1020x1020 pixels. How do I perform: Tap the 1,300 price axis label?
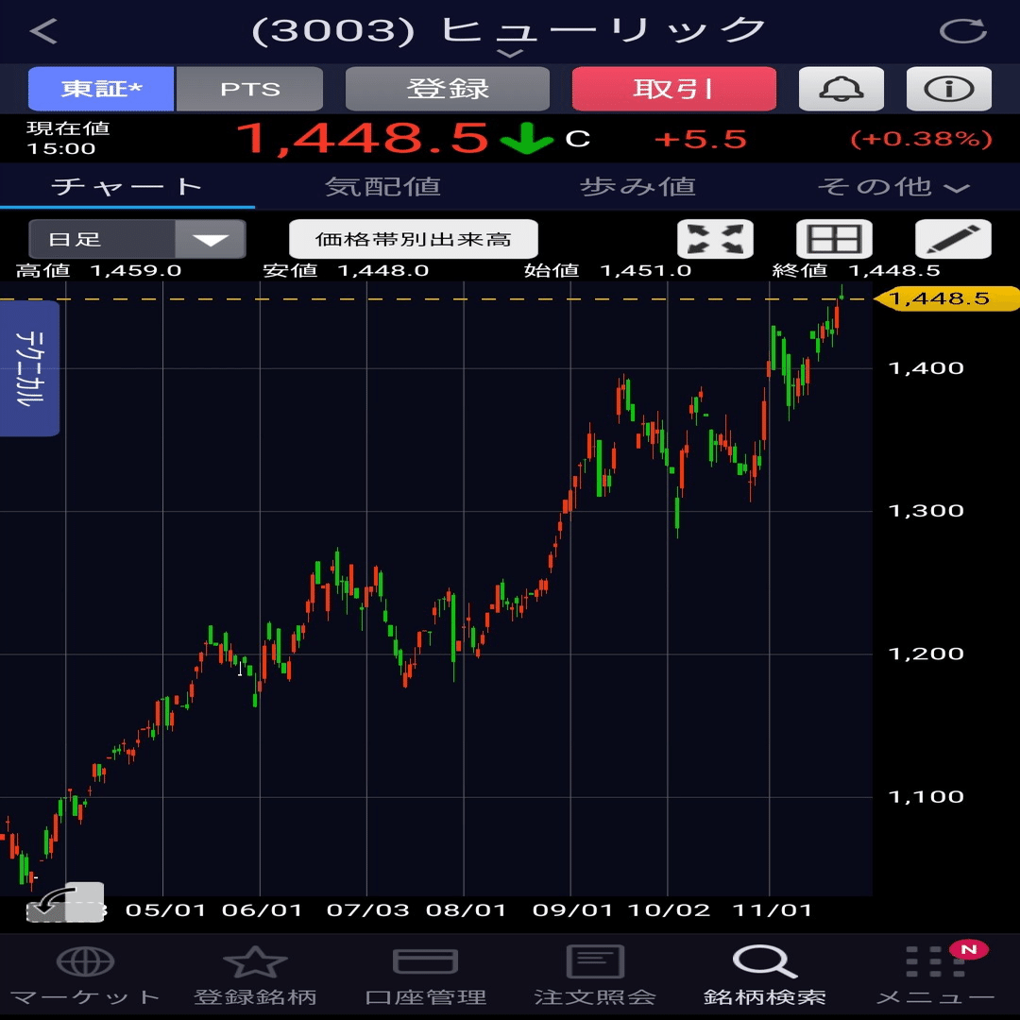coord(926,511)
